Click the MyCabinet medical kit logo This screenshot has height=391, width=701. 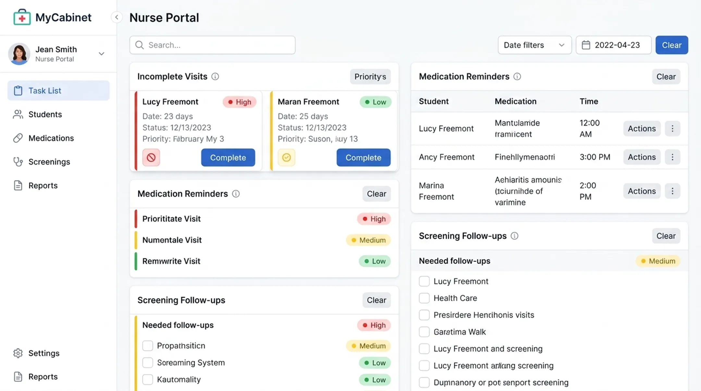click(x=22, y=17)
